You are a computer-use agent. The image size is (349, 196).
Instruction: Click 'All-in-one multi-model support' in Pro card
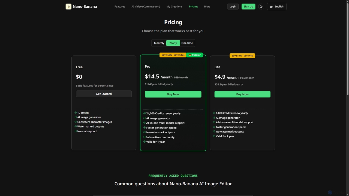pyautogui.click(x=165, y=123)
